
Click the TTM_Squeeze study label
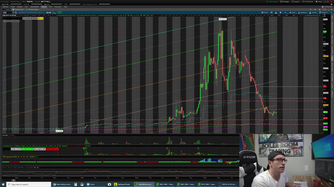pos(15,157)
